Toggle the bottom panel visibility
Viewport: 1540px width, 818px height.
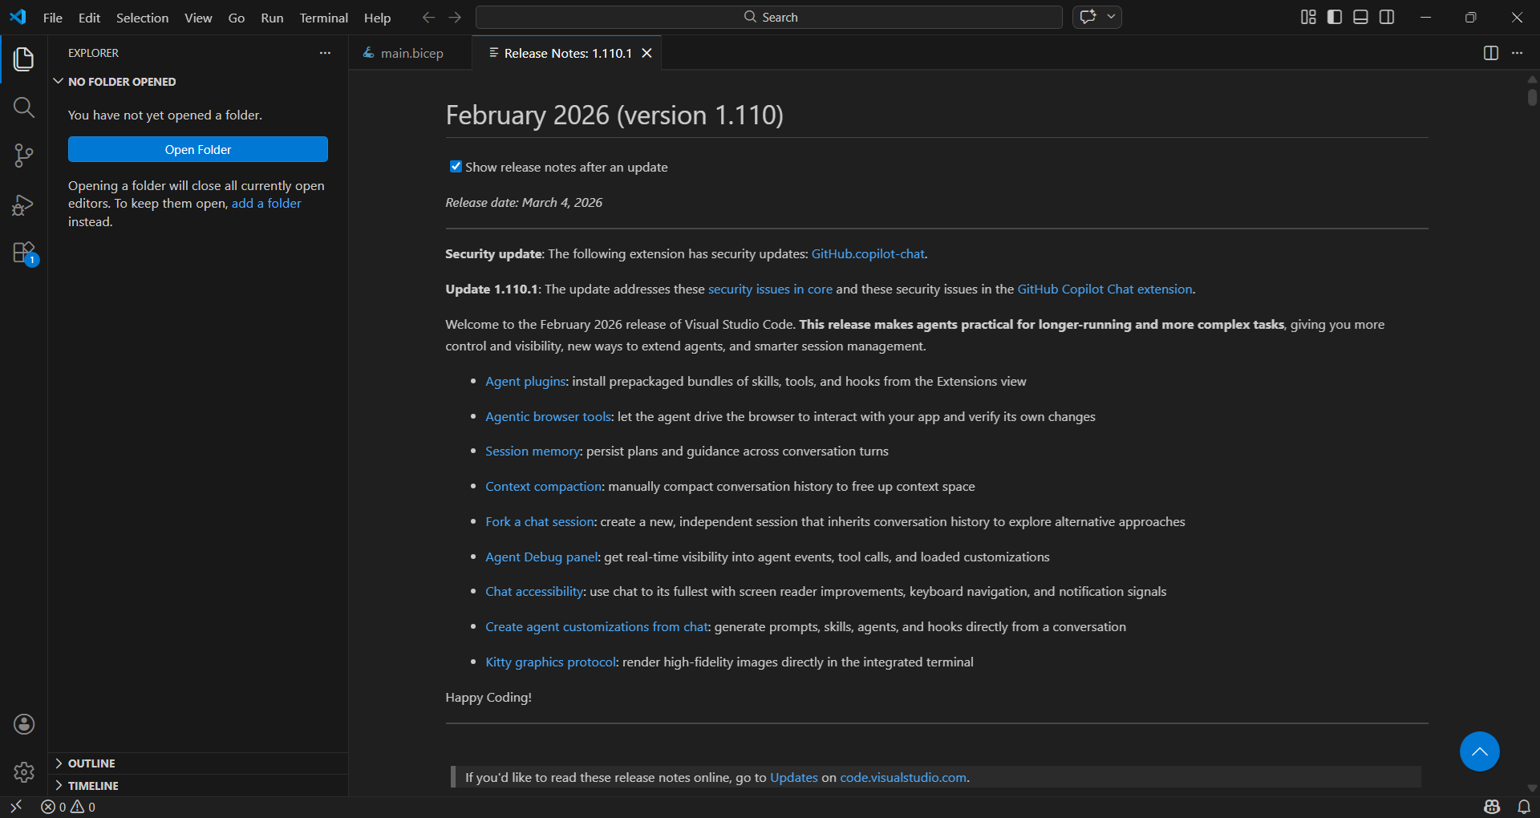[x=1360, y=17]
